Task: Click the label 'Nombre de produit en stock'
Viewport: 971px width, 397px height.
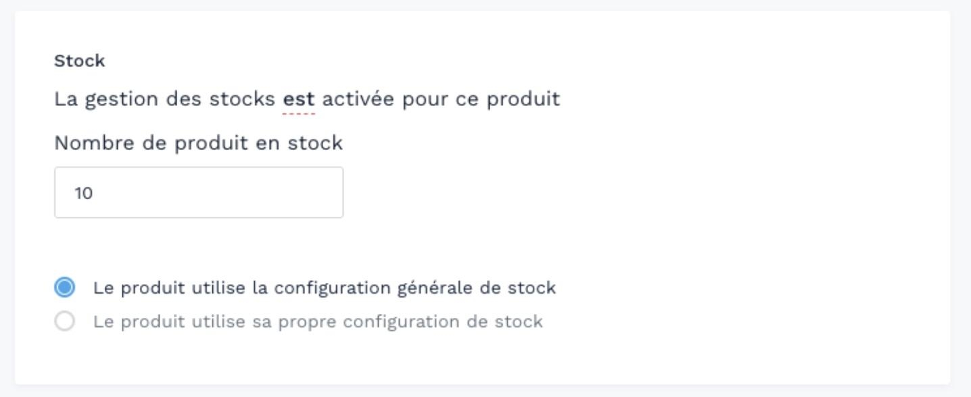Action: click(x=198, y=142)
